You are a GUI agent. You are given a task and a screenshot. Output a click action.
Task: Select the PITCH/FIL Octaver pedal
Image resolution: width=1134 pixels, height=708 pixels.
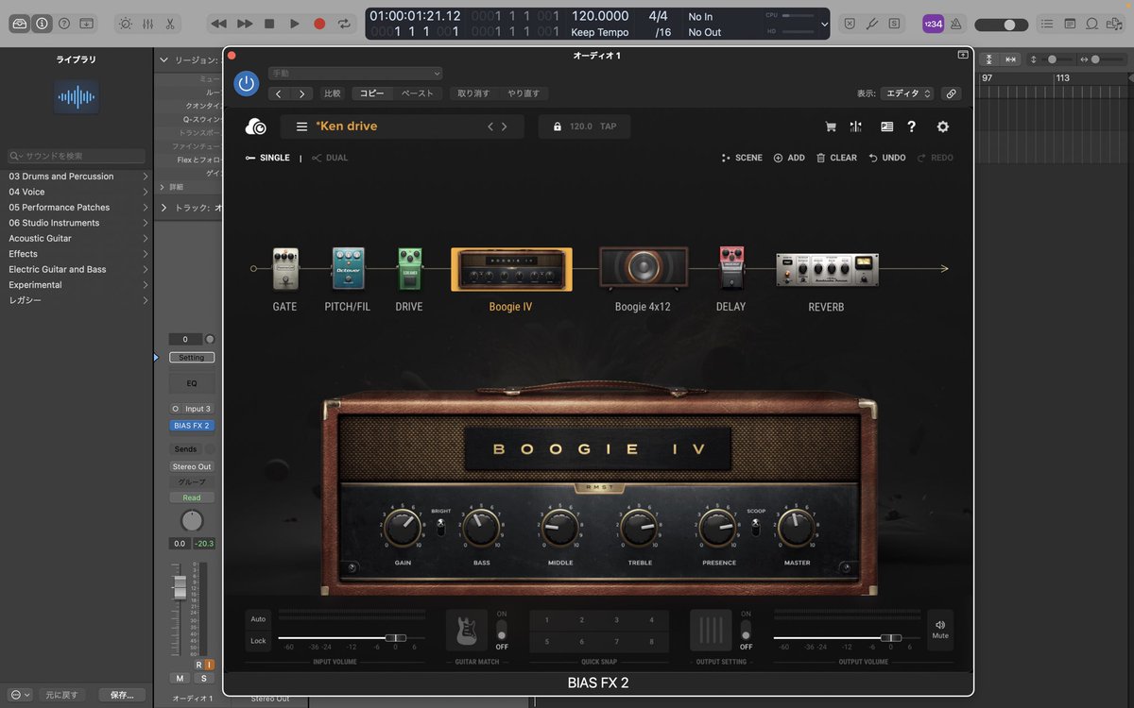pos(348,269)
